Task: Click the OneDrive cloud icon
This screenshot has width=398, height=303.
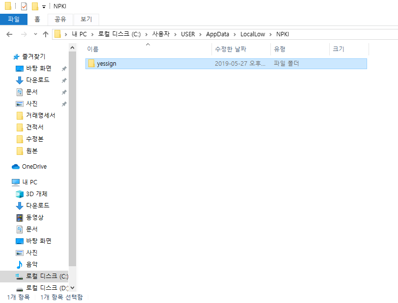Action: [x=16, y=167]
